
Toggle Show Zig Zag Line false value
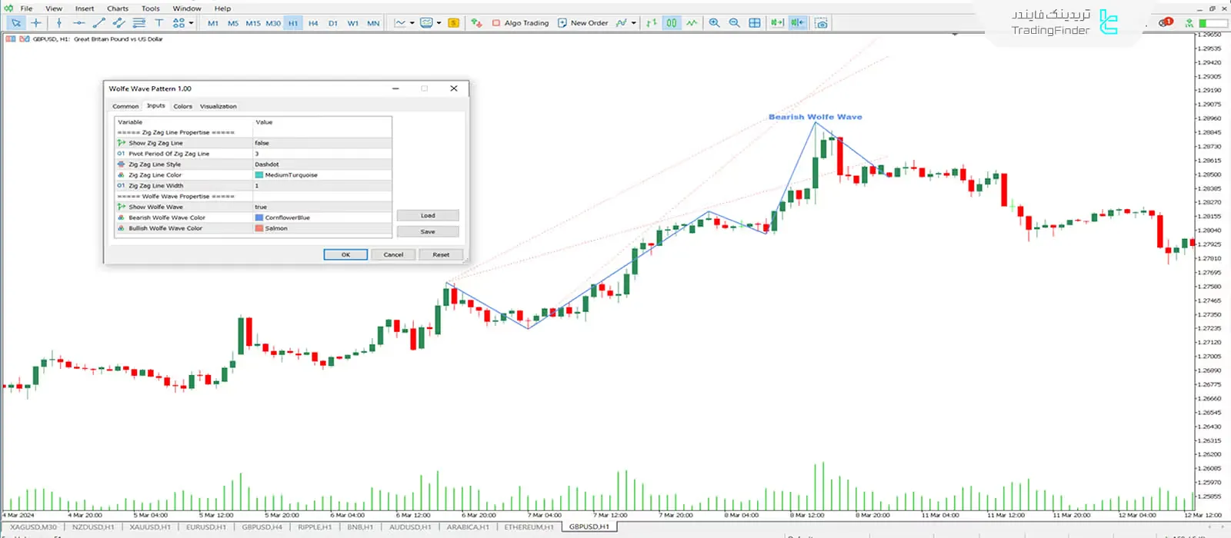click(x=322, y=143)
